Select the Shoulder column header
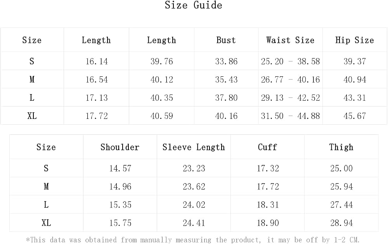The height and width of the screenshot is (244, 388). click(120, 147)
